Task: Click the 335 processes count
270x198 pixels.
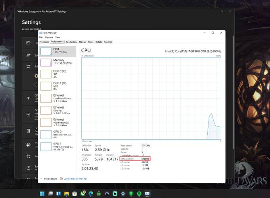Action: pos(84,159)
